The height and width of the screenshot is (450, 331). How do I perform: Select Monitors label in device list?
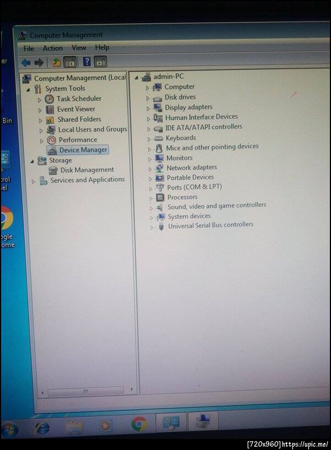(179, 158)
